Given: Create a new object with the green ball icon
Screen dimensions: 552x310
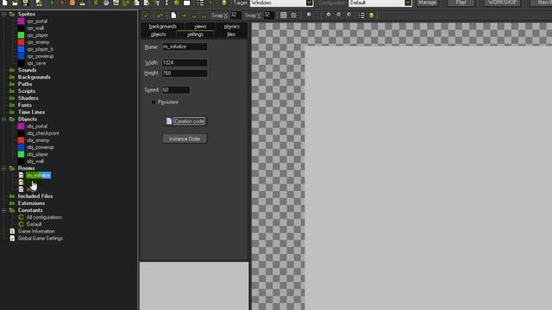Looking at the screenshot, I should point(177,3).
